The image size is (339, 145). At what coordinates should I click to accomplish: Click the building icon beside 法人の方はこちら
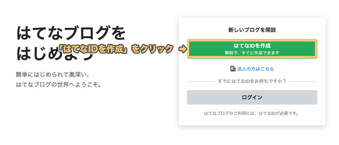[x=233, y=69]
